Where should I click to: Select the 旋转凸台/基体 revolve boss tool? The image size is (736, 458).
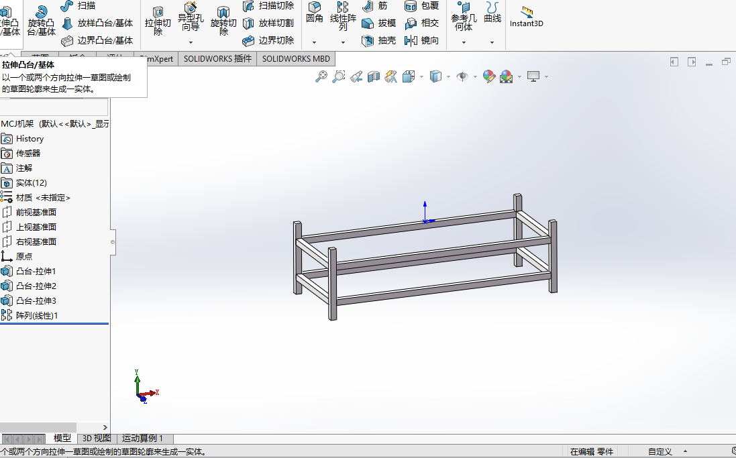point(42,20)
